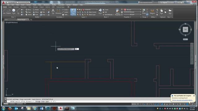Switch to the Model layout tab
This screenshot has width=198, height=111.
[x=6, y=104]
